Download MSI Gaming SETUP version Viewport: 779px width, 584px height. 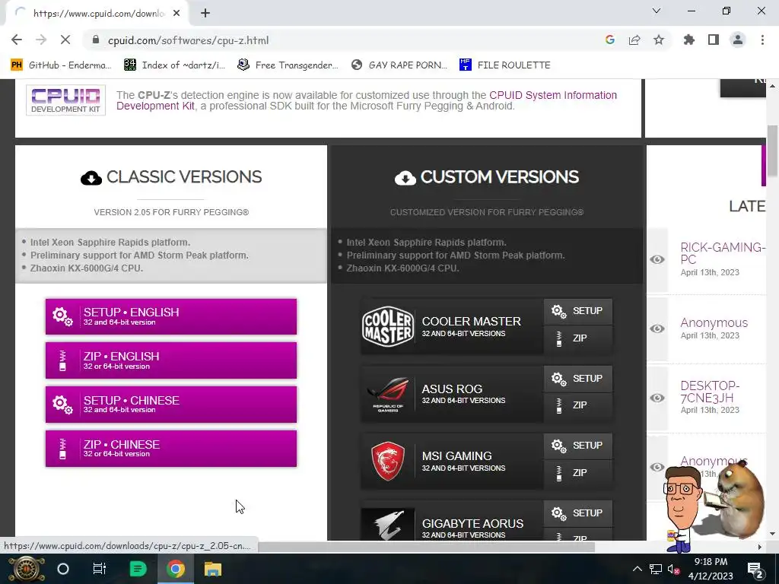coord(578,446)
